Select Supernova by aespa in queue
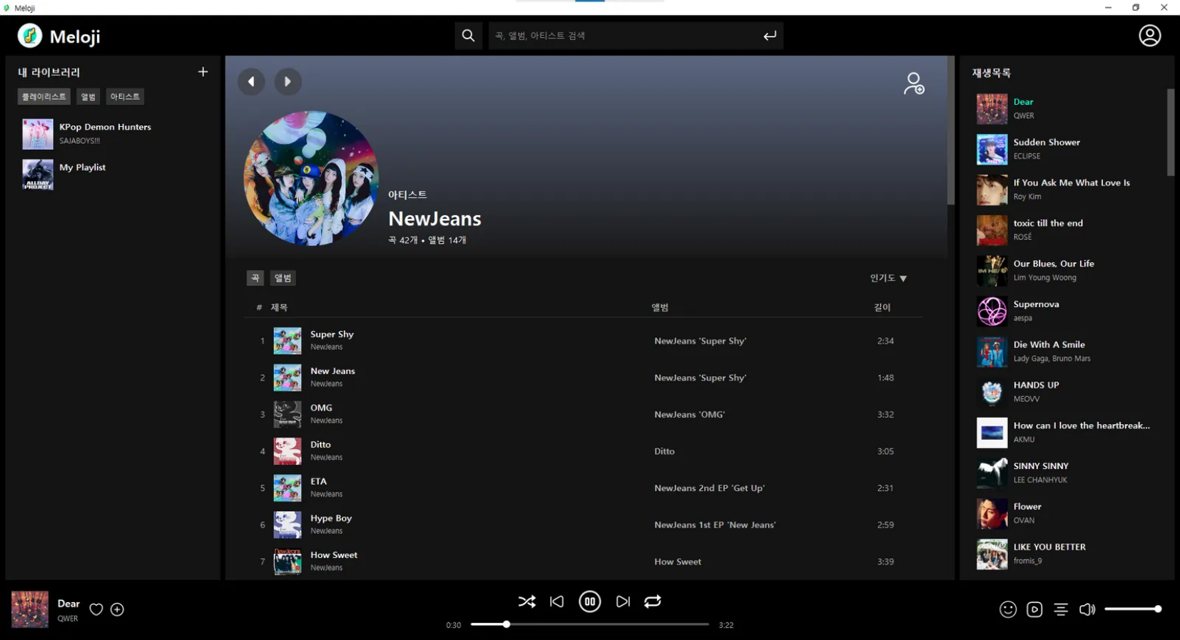The height and width of the screenshot is (640, 1180). [x=1067, y=311]
